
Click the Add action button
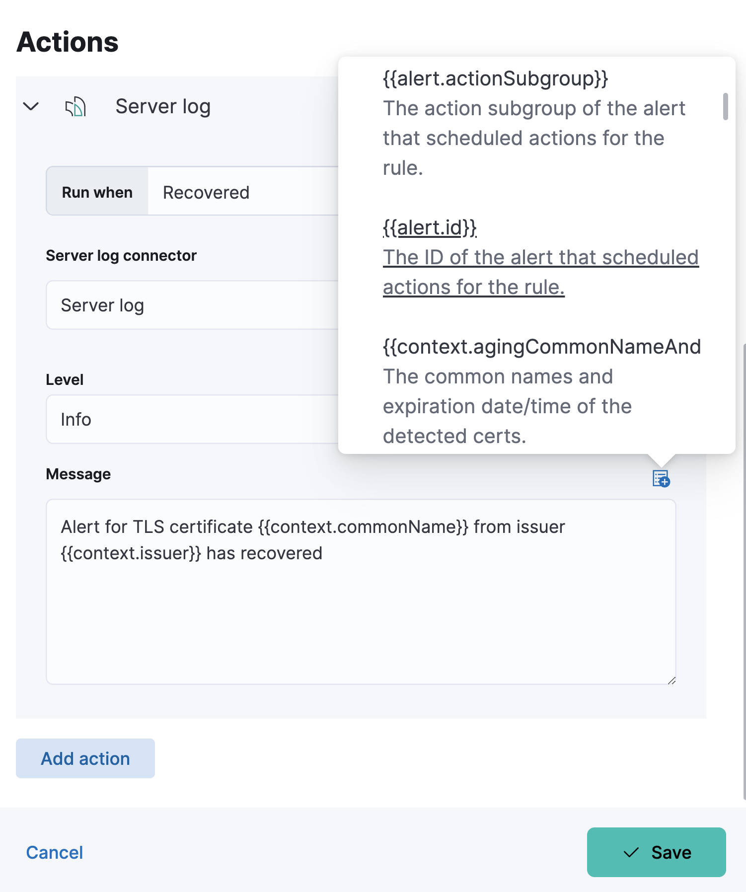click(x=85, y=758)
